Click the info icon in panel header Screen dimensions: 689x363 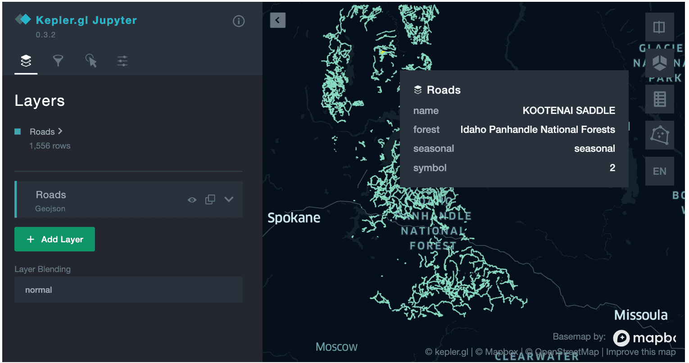click(x=239, y=21)
